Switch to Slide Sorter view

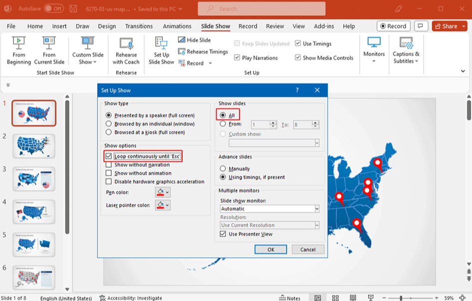click(335, 298)
